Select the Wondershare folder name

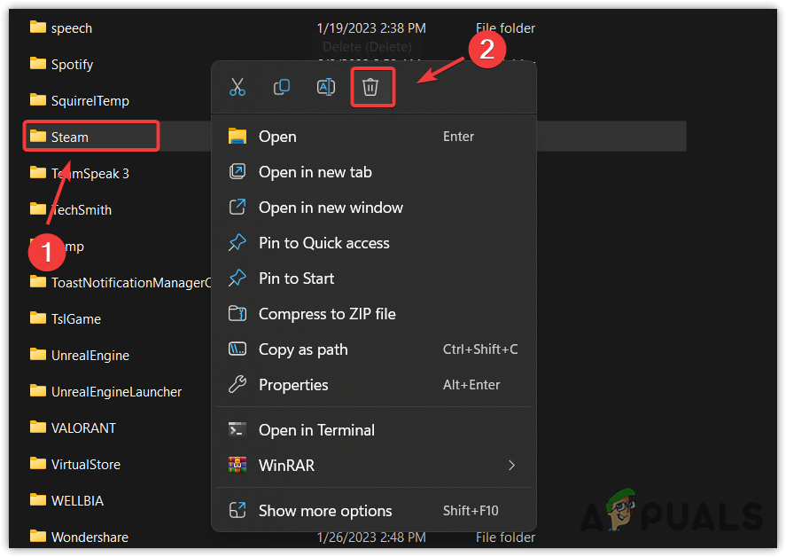[x=89, y=537]
